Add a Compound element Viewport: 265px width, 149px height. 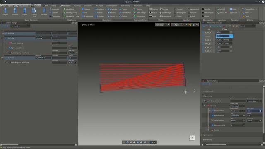tap(55, 17)
